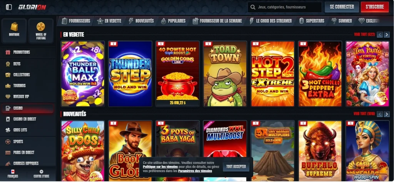Click the Casino slot icon in sidebar

8,108
